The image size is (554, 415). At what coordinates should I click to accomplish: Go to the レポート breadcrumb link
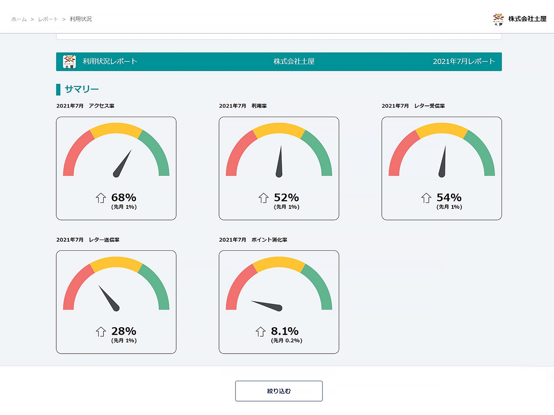click(x=48, y=19)
